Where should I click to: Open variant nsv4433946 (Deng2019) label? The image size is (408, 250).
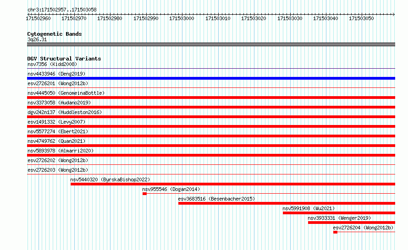56,74
